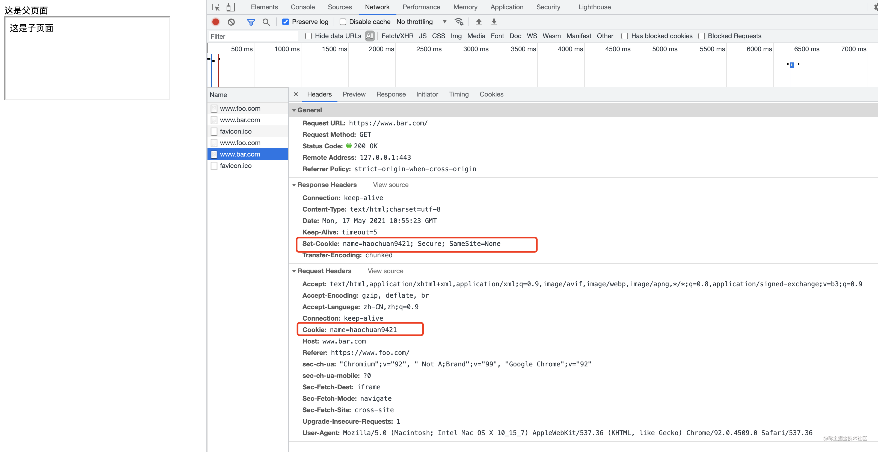Check Blocked Requests filter
This screenshot has height=452, width=878.
coord(701,36)
